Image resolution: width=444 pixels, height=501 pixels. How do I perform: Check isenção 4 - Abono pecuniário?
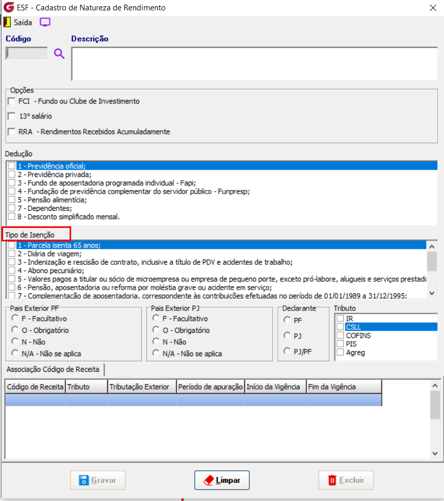[12, 270]
